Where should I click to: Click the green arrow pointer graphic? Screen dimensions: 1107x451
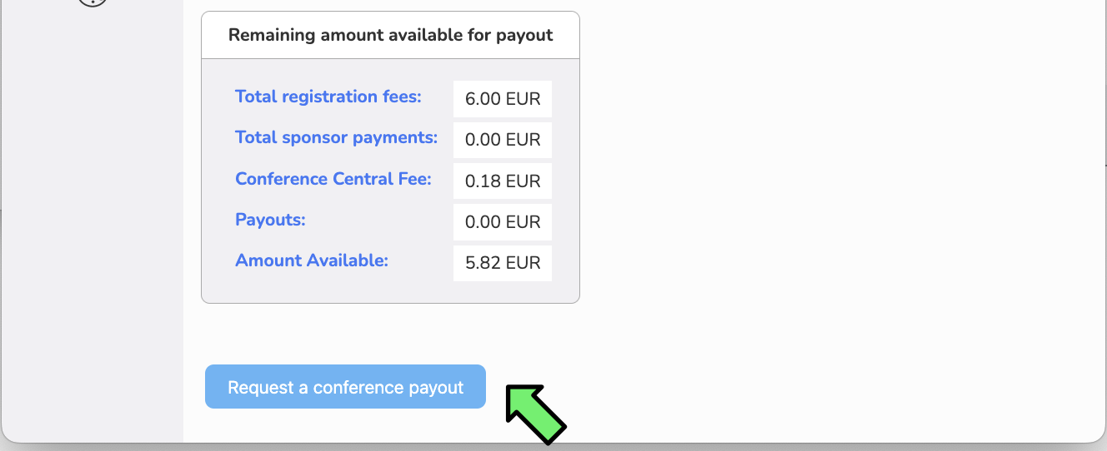click(535, 413)
